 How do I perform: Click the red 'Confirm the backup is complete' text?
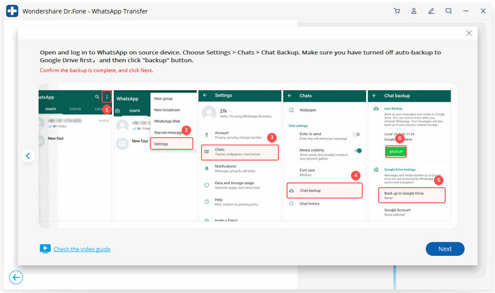coord(97,70)
